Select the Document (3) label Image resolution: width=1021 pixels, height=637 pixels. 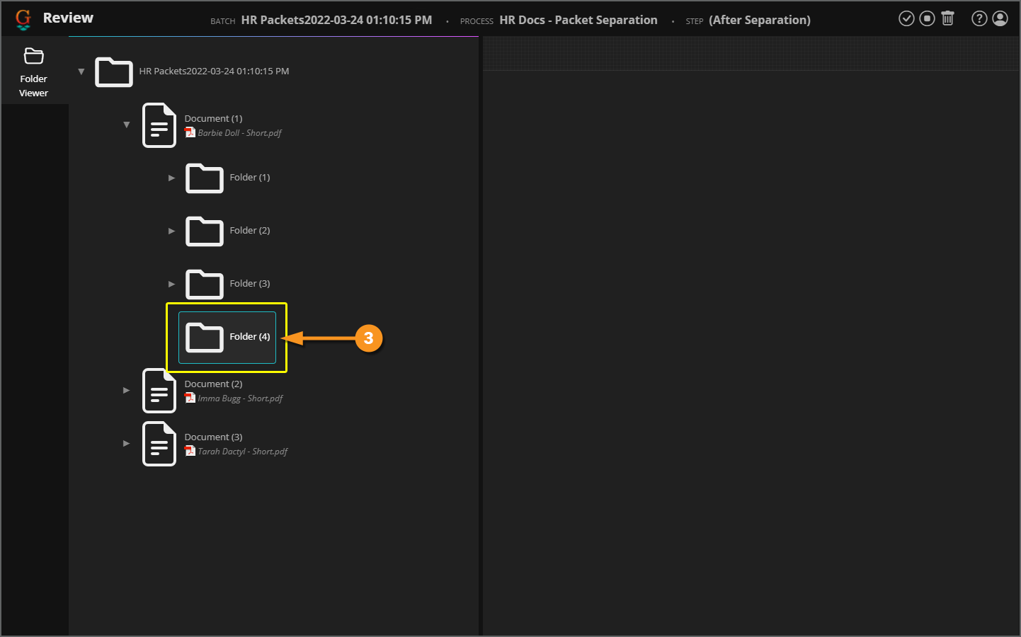pyautogui.click(x=213, y=437)
